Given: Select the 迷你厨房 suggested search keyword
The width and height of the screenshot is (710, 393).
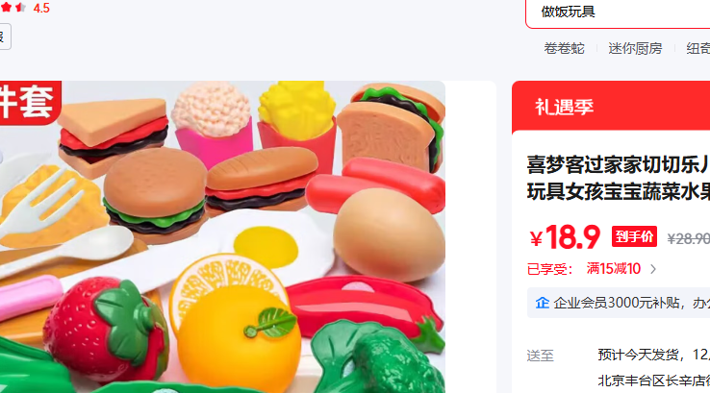Looking at the screenshot, I should point(635,48).
